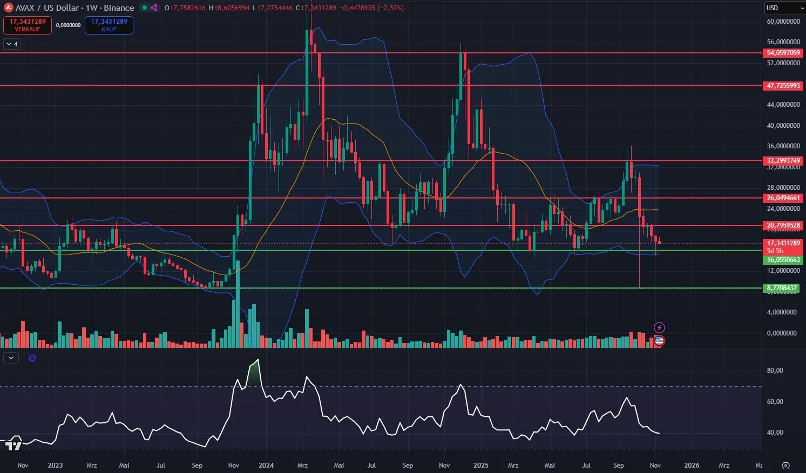Select the Nov 2025 label on the time axis
Image resolution: width=806 pixels, height=473 pixels.
click(x=655, y=465)
